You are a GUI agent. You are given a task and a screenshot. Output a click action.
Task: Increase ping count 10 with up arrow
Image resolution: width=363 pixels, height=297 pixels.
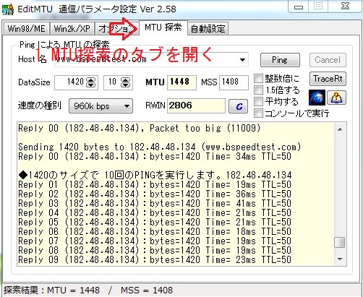point(126,79)
